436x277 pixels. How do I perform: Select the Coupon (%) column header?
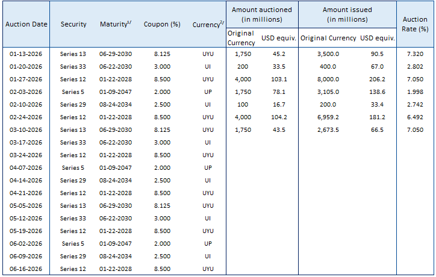pyautogui.click(x=162, y=24)
